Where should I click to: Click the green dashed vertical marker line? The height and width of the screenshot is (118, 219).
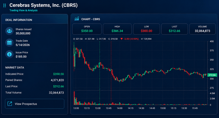click(x=100, y=73)
